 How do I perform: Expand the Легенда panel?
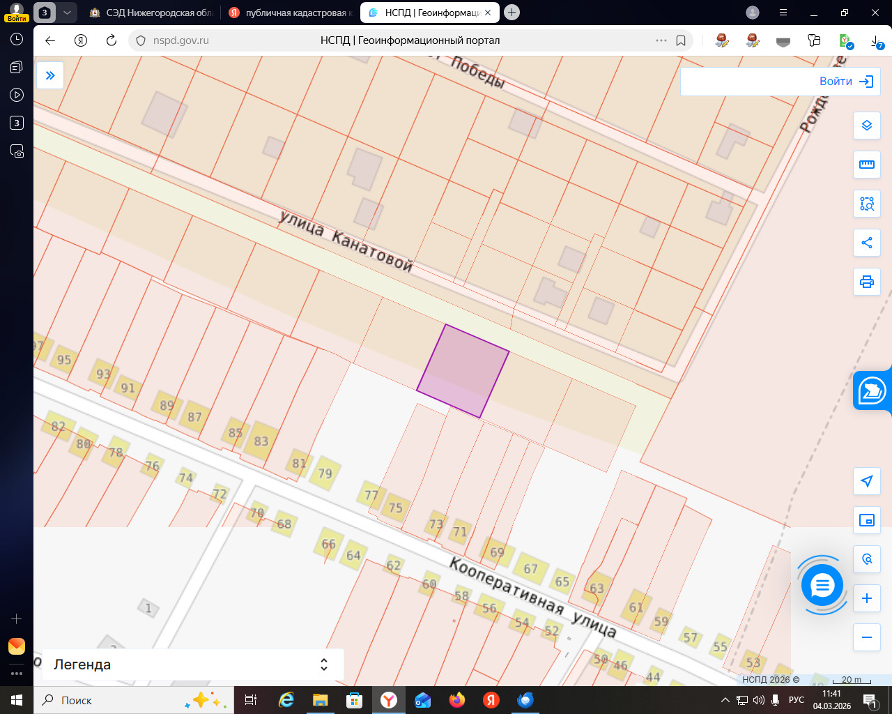[x=323, y=664]
